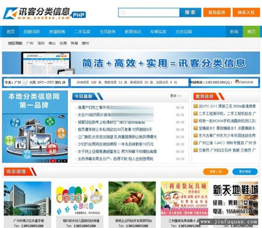
Task: Click the 承接企业网站开发商家网站 caption
Action: click(x=133, y=220)
